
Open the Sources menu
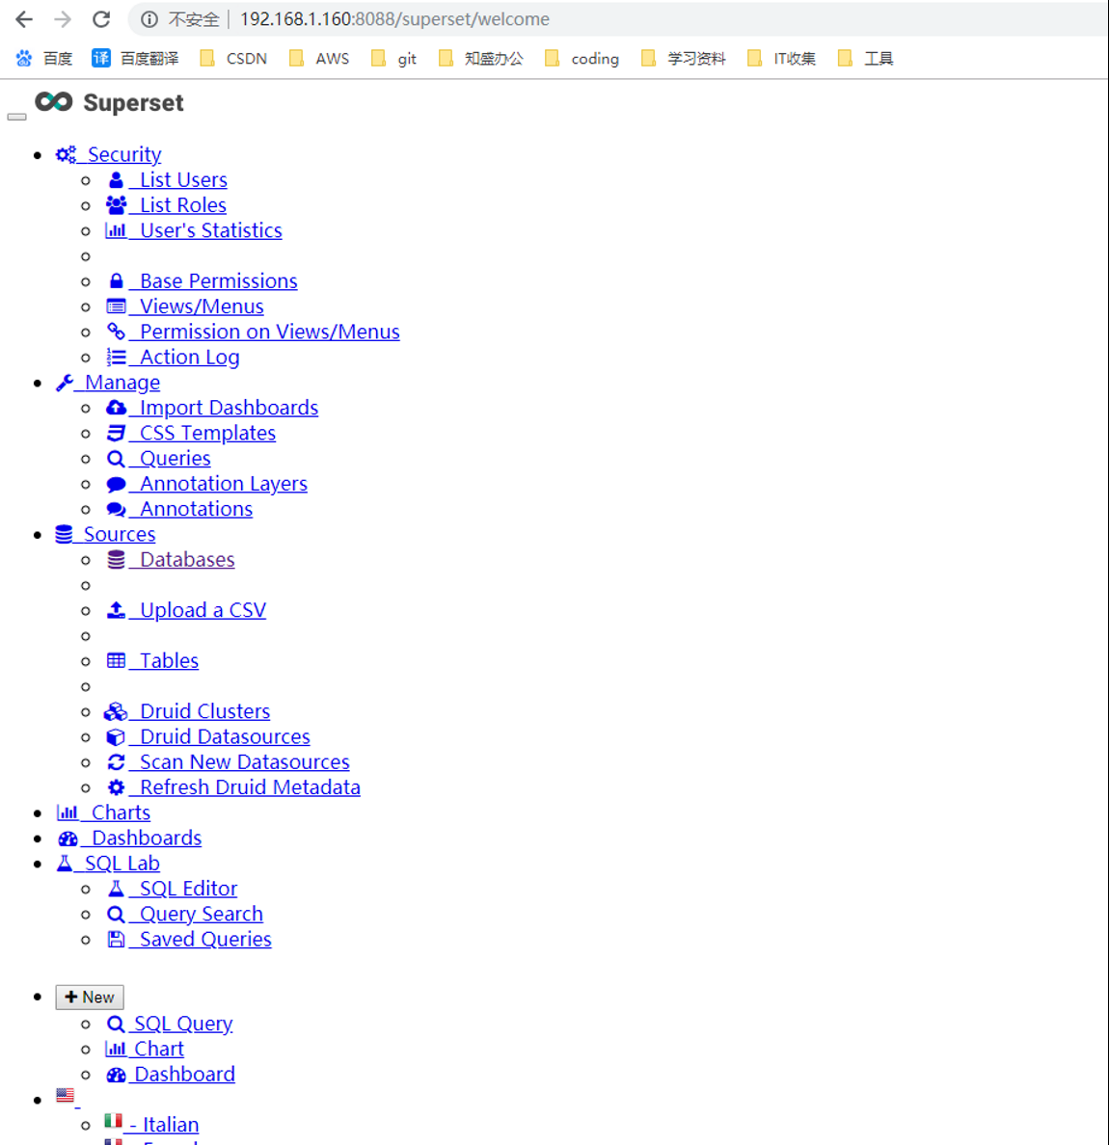(119, 535)
